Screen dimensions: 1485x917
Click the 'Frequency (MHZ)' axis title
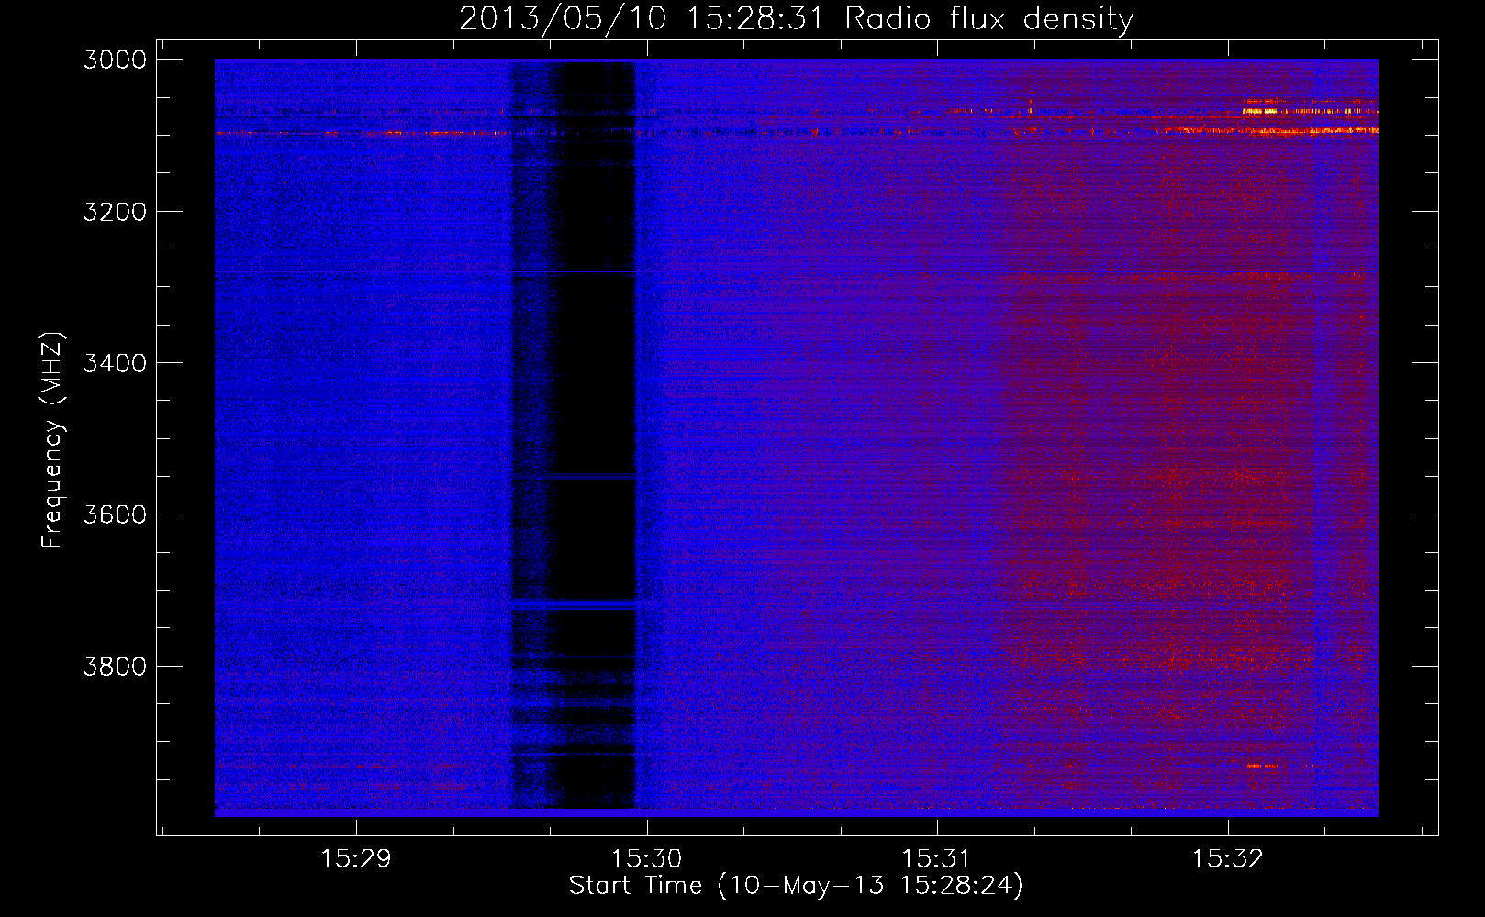click(52, 440)
